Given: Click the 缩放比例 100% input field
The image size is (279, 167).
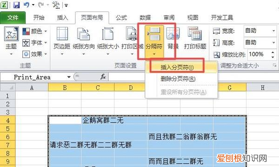Looking at the screenshot, I should [259, 54].
